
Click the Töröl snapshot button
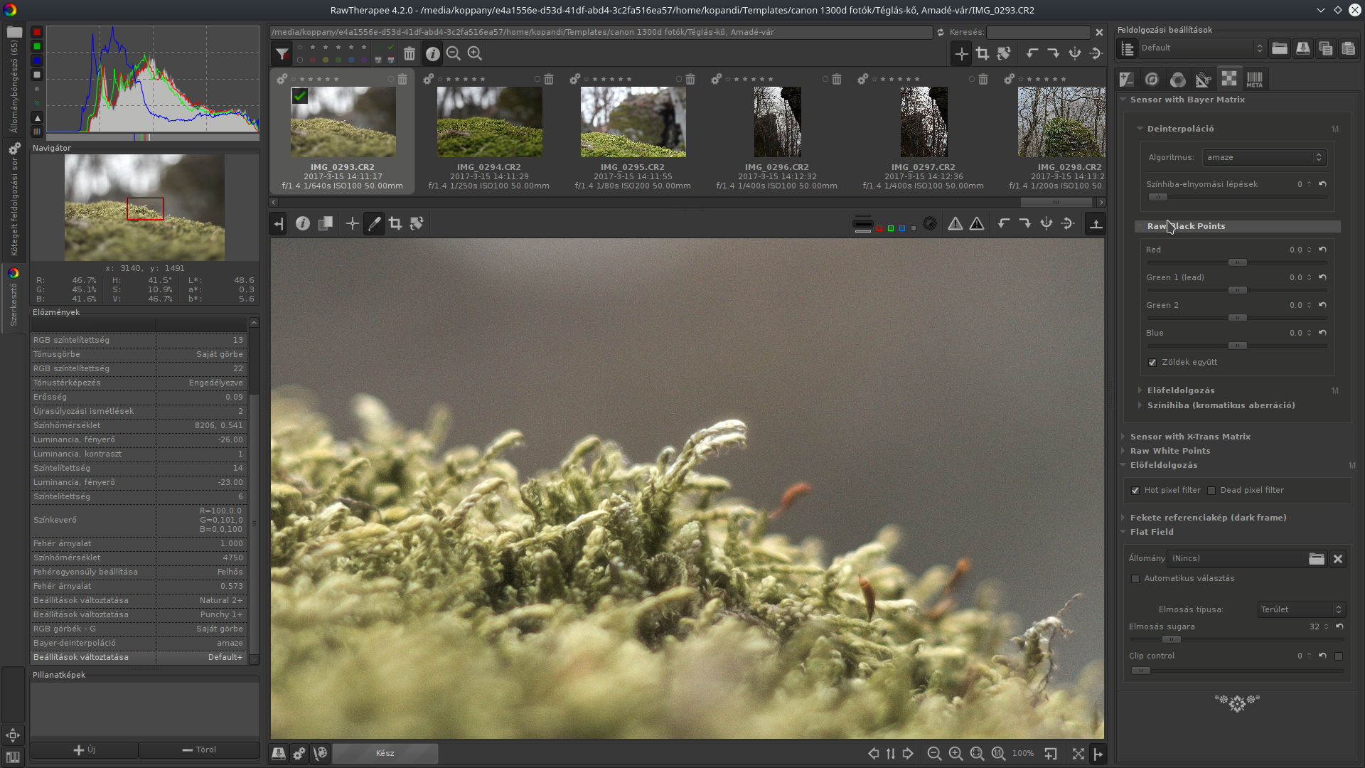(199, 750)
